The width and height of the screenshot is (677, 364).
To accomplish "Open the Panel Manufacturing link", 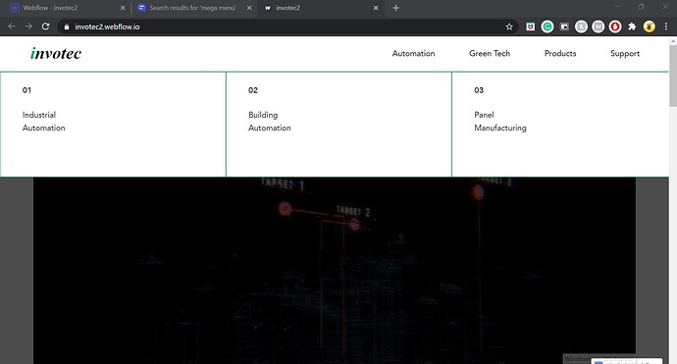I will click(500, 122).
